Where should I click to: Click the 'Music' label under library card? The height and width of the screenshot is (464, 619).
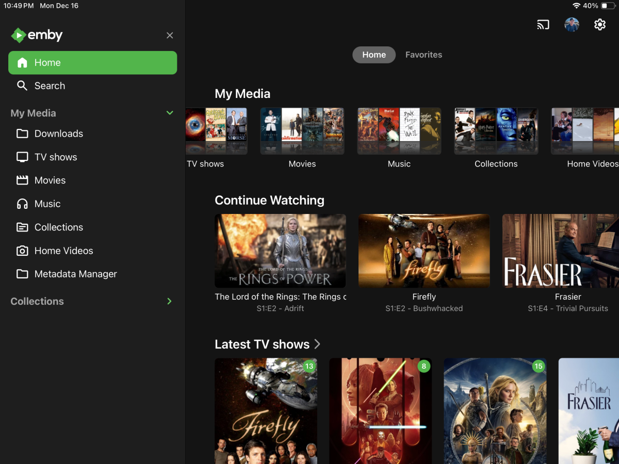point(399,164)
